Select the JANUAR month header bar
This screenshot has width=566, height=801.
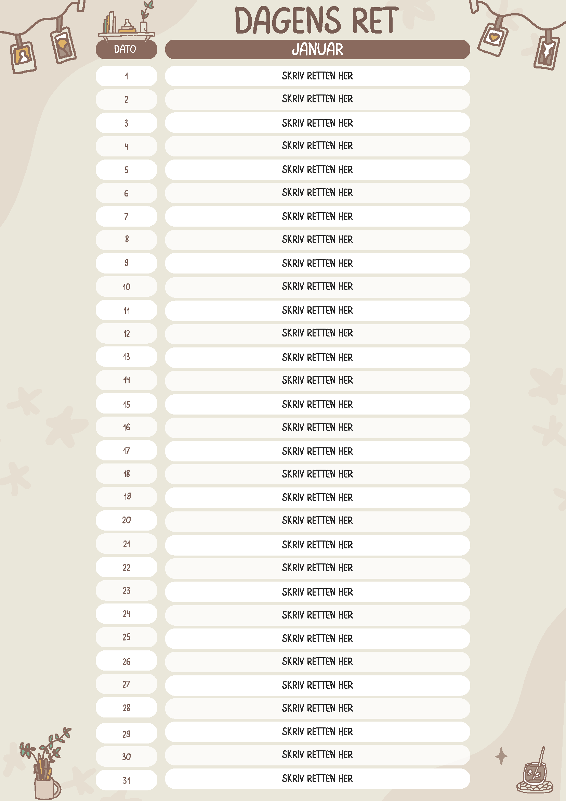click(317, 49)
